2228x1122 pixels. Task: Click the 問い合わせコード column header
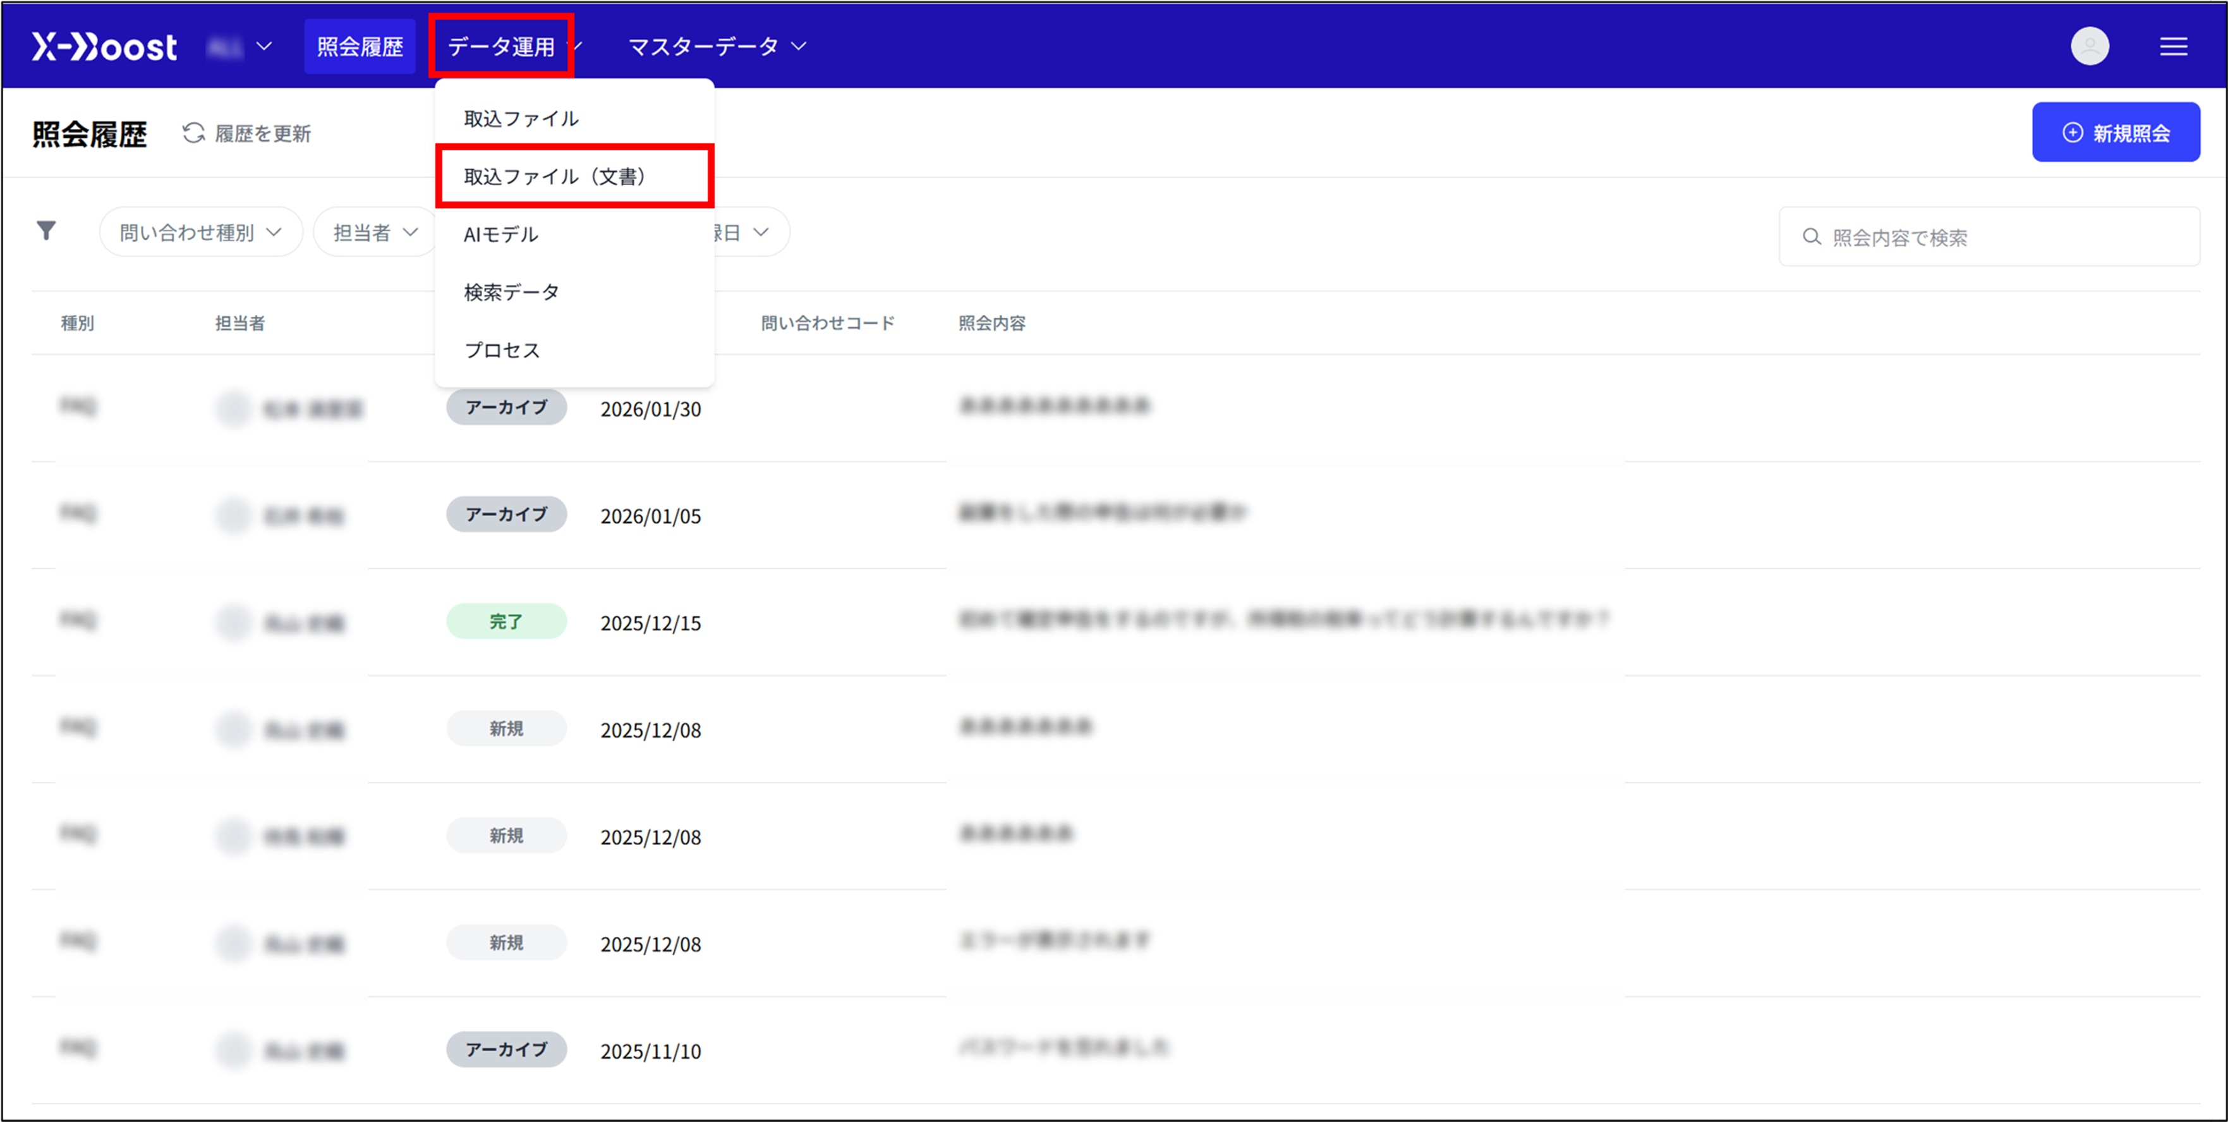point(828,324)
